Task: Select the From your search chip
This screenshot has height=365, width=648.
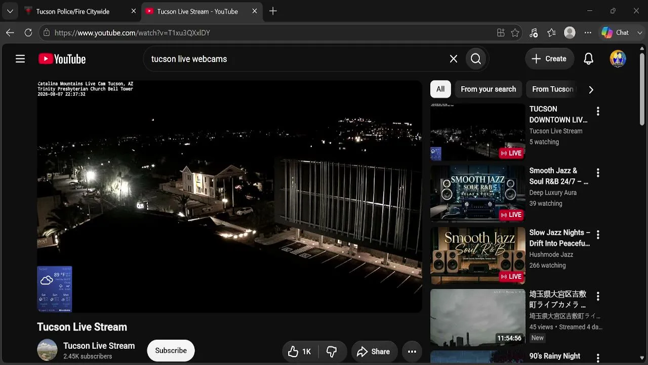Action: click(x=489, y=89)
